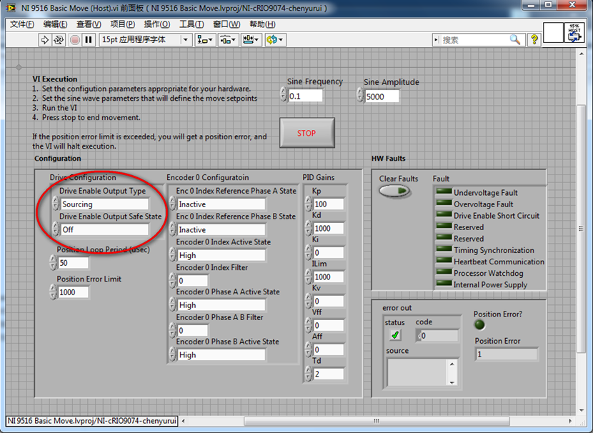This screenshot has height=433, width=593.
Task: Click the Sine Frequency value field
Action: pos(306,96)
